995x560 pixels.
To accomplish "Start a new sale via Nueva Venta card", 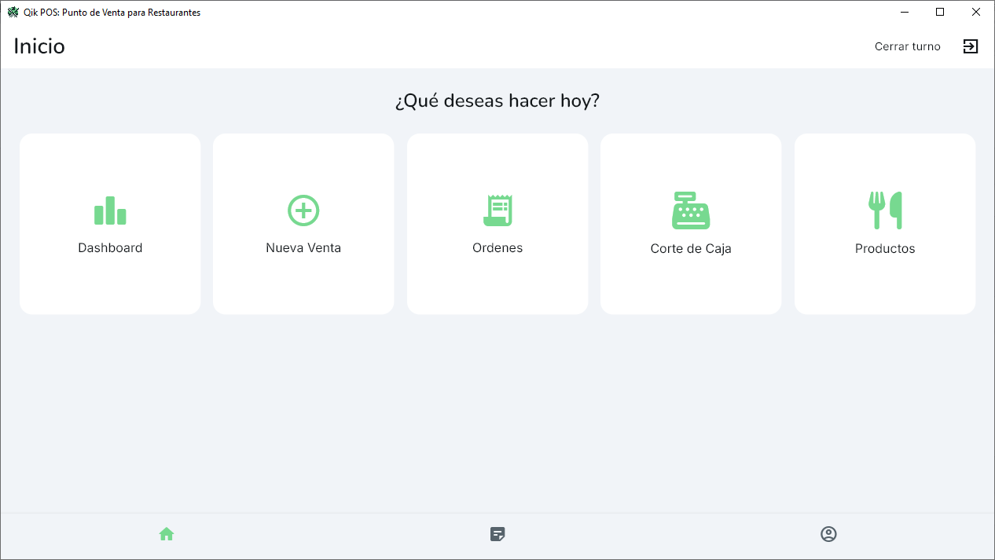I will pos(303,224).
